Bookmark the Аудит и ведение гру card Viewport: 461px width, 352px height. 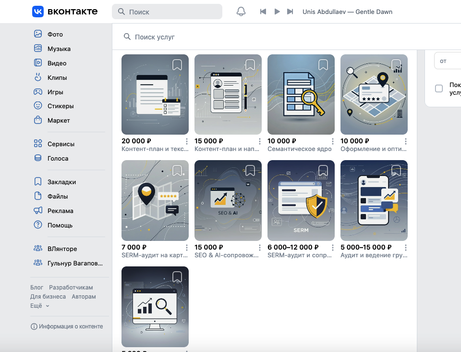396,170
